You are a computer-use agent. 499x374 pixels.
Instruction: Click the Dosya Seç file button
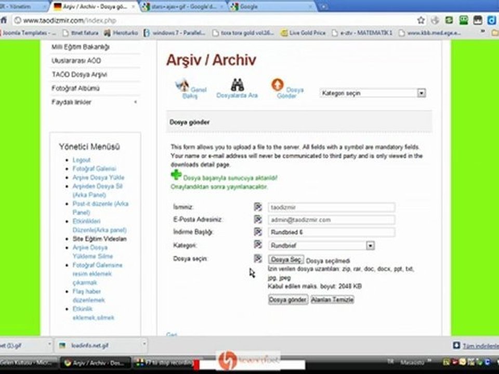click(286, 260)
